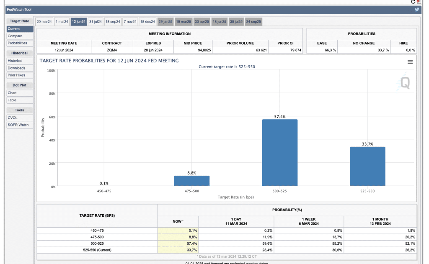Click the 66,3 % ease probability
Viewport: 429px width, 264px height.
(330, 50)
